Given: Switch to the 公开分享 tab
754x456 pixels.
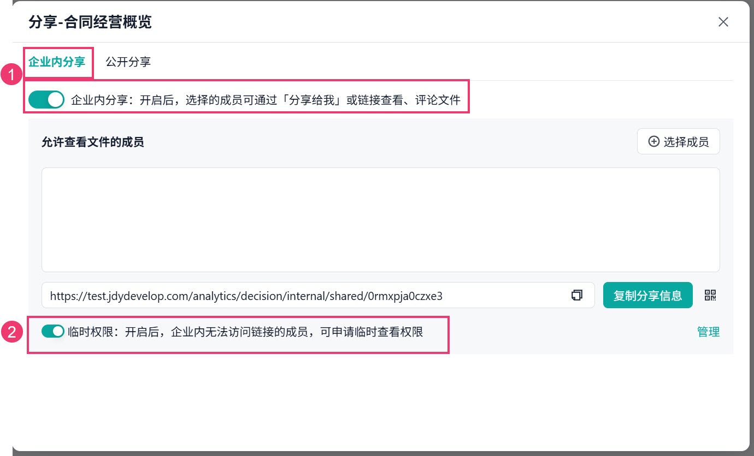Looking at the screenshot, I should pos(128,62).
